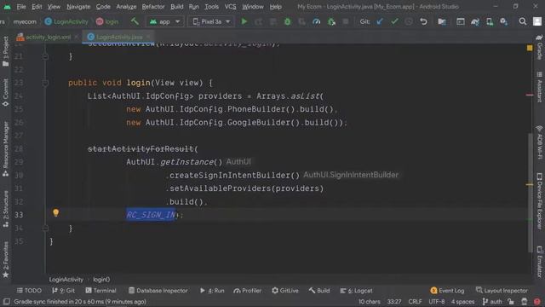Click the Git rollback undo arrow
This screenshot has width=545, height=307.
pos(423,21)
